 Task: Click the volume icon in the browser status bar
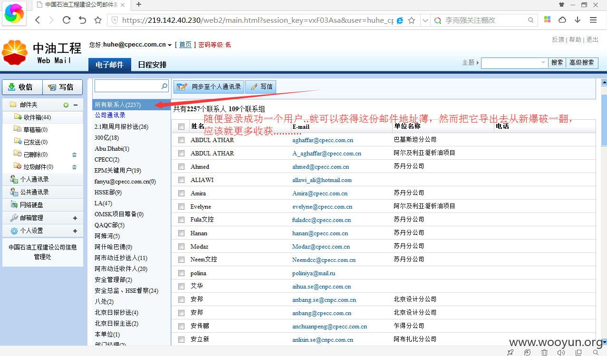point(561,352)
